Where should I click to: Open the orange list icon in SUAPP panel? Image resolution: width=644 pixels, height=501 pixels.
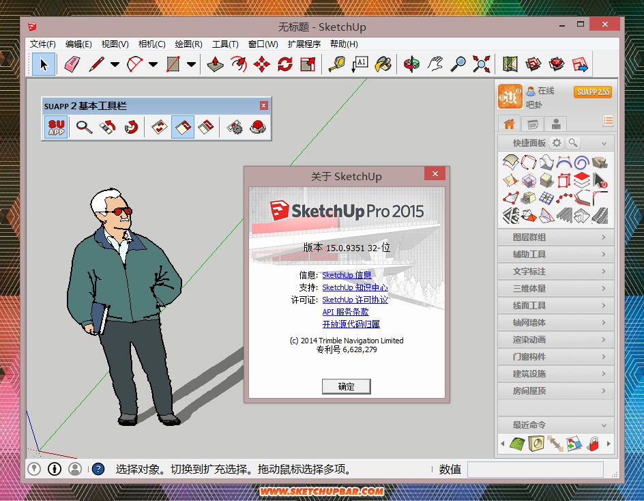[608, 121]
